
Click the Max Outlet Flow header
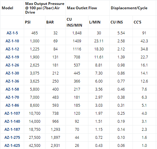click(x=82, y=8)
